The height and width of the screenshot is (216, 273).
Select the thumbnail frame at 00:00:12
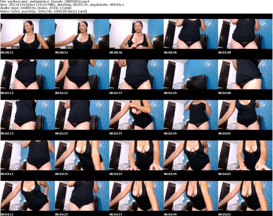pyautogui.click(x=28, y=34)
